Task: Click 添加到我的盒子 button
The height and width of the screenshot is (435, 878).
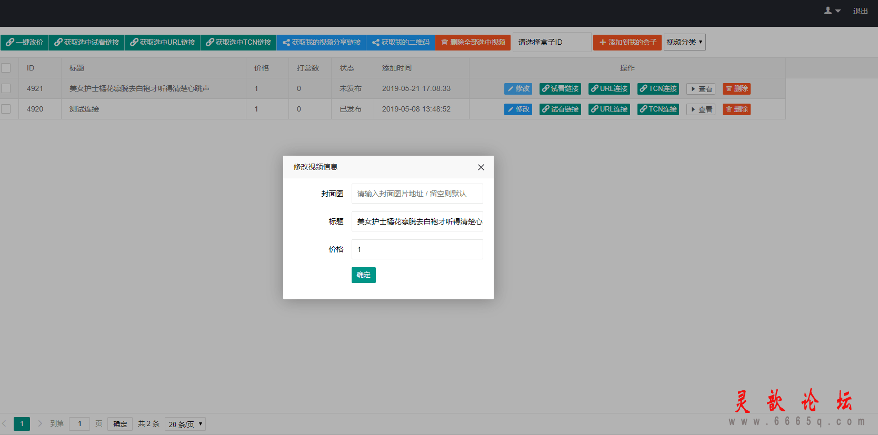Action: 627,42
